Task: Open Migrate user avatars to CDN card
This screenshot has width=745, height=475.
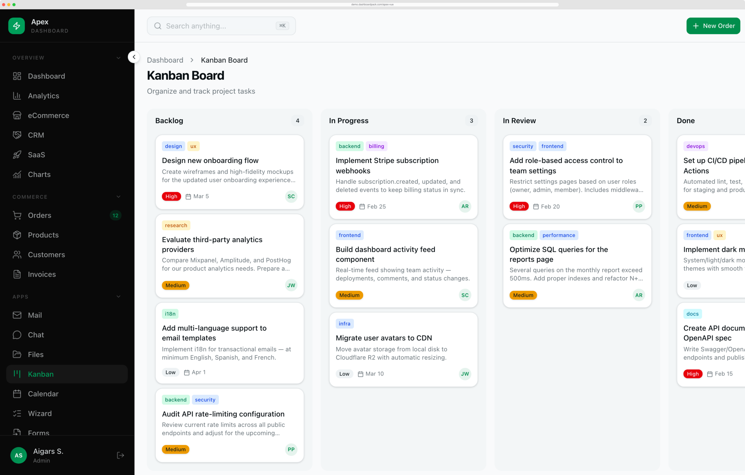Action: pyautogui.click(x=403, y=349)
